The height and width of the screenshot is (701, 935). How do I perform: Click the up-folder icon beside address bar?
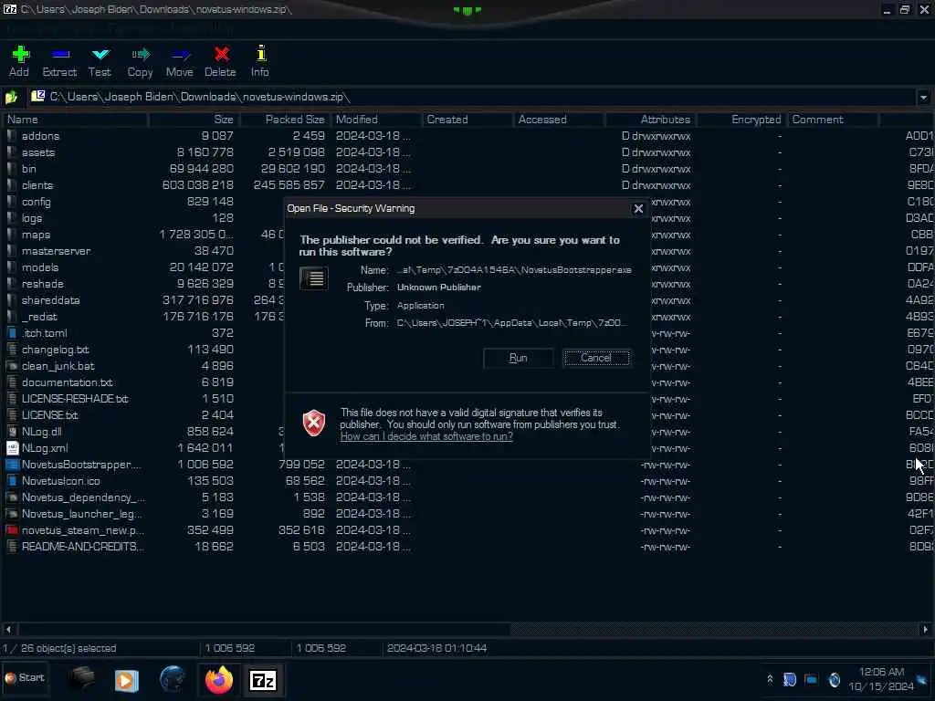pos(11,97)
